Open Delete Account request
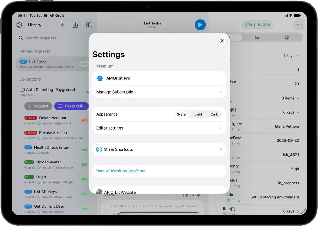This screenshot has width=318, height=226. tap(56, 120)
